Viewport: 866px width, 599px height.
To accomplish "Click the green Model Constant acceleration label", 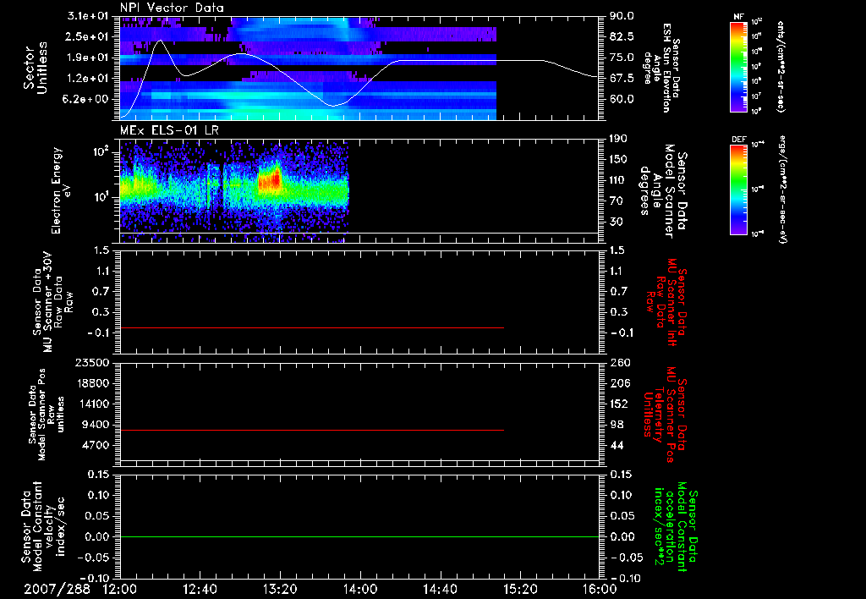I will [676, 526].
